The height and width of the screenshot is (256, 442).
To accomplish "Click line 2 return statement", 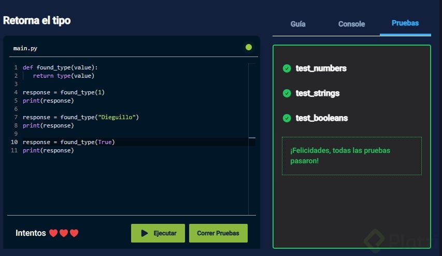I will (x=63, y=76).
